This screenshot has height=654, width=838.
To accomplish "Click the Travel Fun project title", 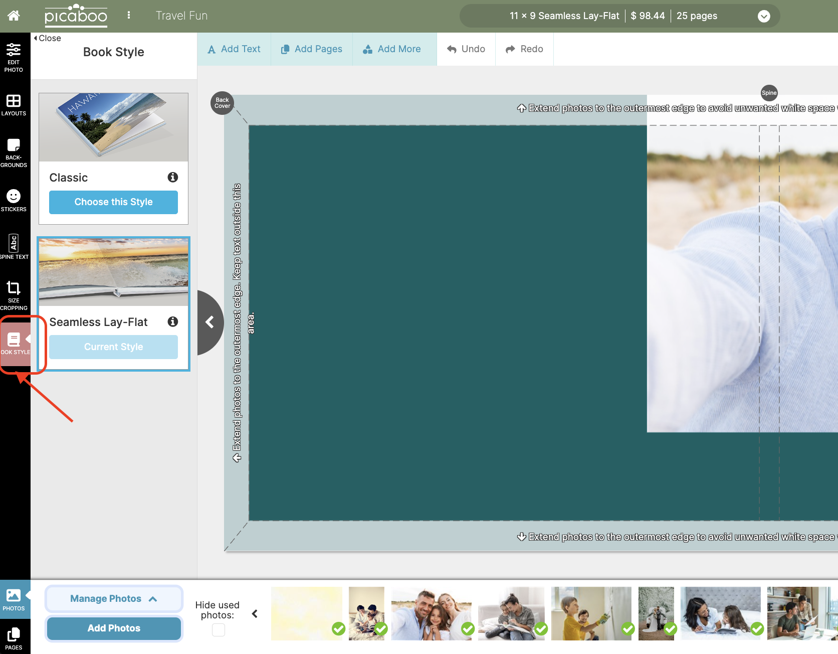I will (181, 16).
